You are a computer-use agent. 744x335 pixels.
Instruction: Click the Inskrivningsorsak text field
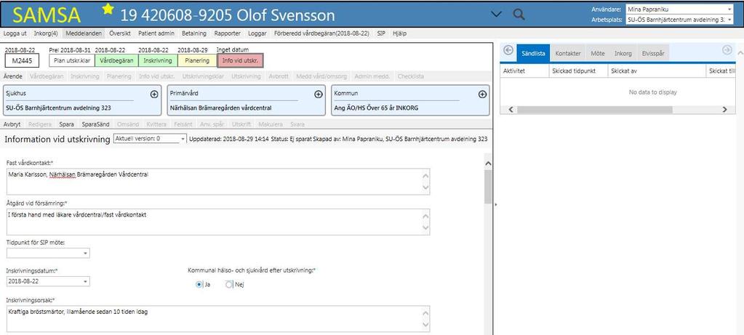(217, 318)
